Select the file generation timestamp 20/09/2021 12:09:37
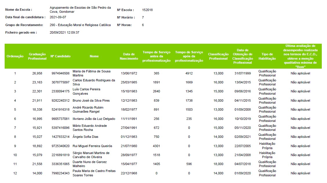Image resolution: width=327 pixels, height=183 pixels. pos(64,32)
